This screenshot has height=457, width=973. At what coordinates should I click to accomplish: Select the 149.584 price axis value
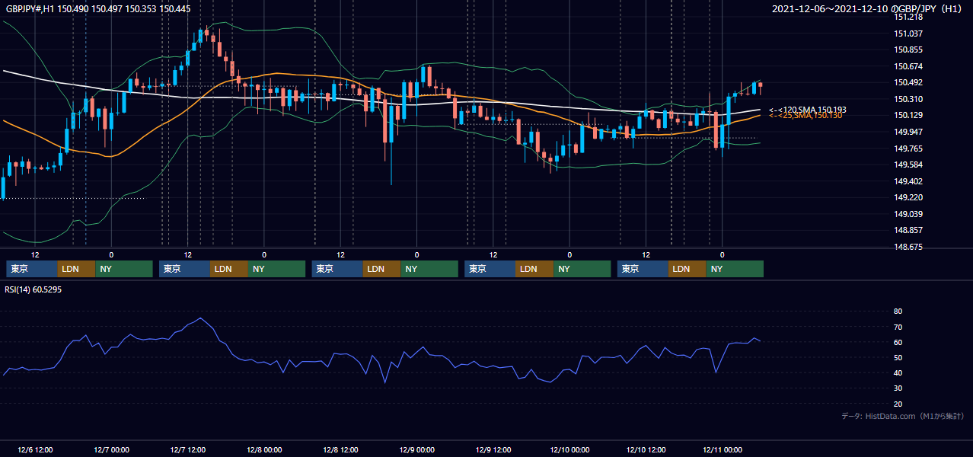click(908, 165)
